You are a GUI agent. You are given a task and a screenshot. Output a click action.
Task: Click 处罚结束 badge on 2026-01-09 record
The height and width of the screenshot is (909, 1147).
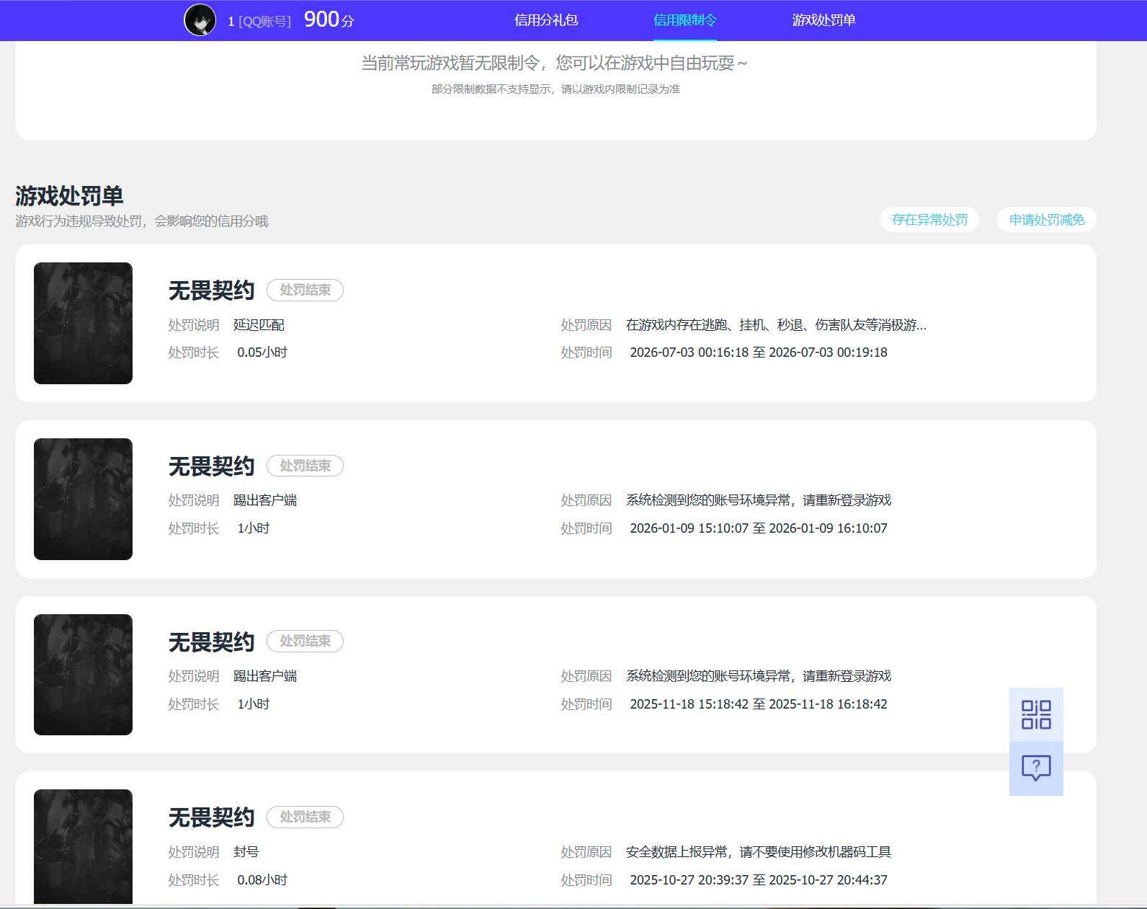click(305, 466)
